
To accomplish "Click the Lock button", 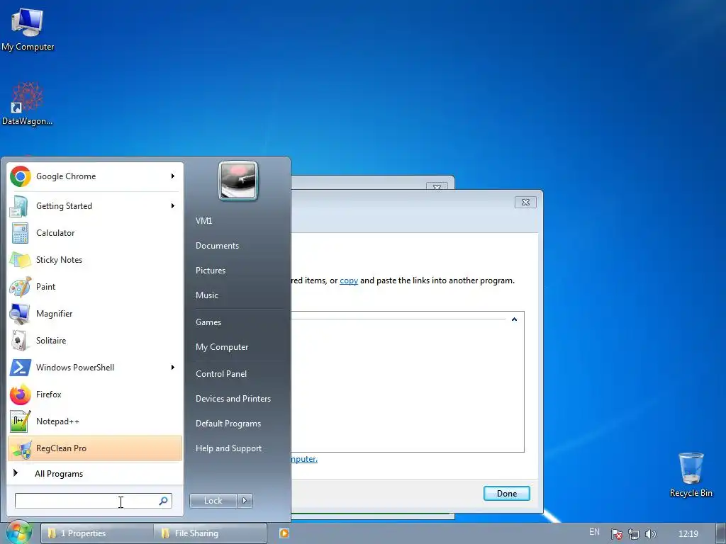I will coord(213,501).
